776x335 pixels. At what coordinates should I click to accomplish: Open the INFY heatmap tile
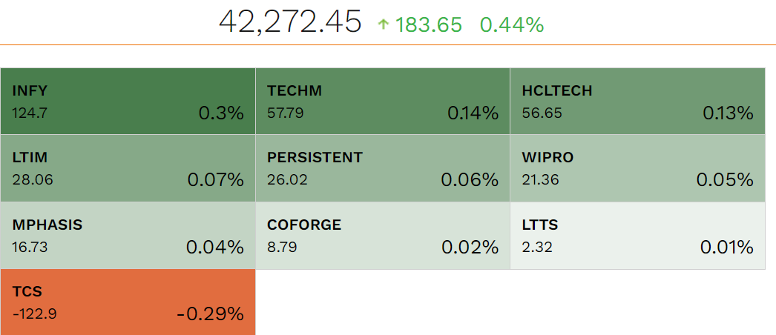128,102
